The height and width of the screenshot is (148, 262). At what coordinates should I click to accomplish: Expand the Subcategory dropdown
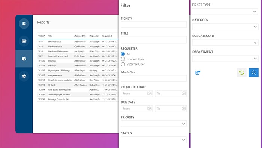coord(225,42)
